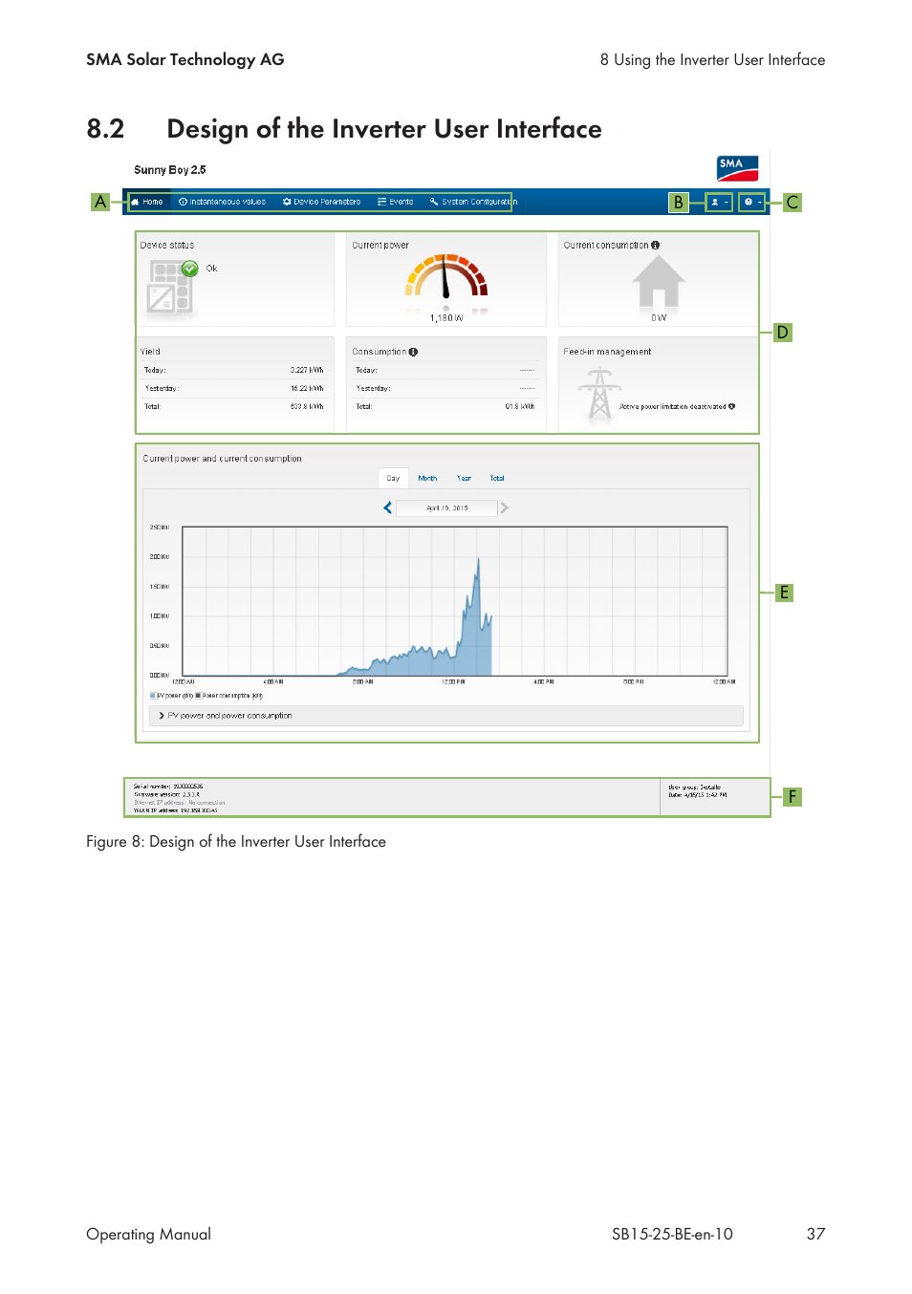Click the SB15-25-BE-en-10 document code

(672, 1234)
